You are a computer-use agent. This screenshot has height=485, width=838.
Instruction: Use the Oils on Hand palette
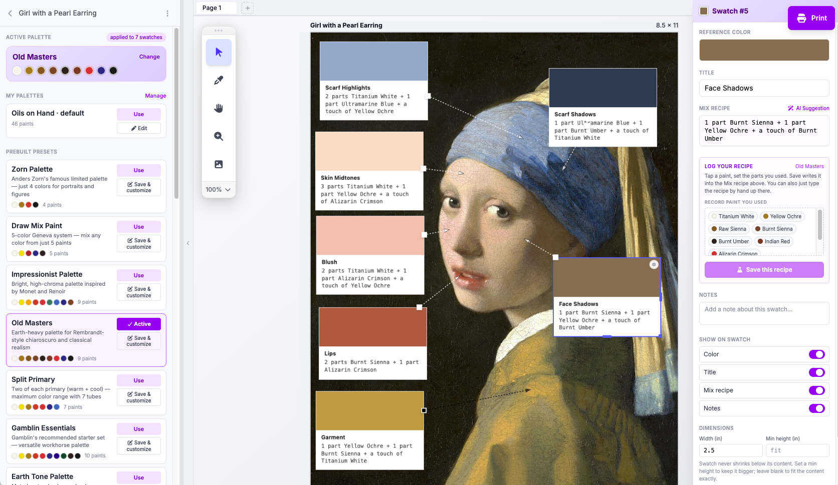[x=139, y=114]
